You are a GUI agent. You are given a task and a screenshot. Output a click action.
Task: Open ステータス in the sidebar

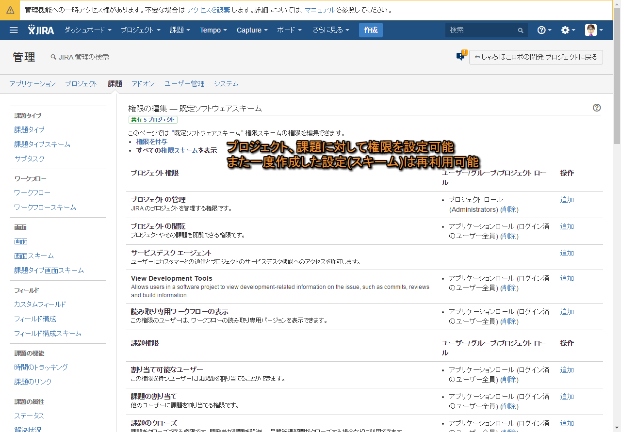pyautogui.click(x=29, y=416)
